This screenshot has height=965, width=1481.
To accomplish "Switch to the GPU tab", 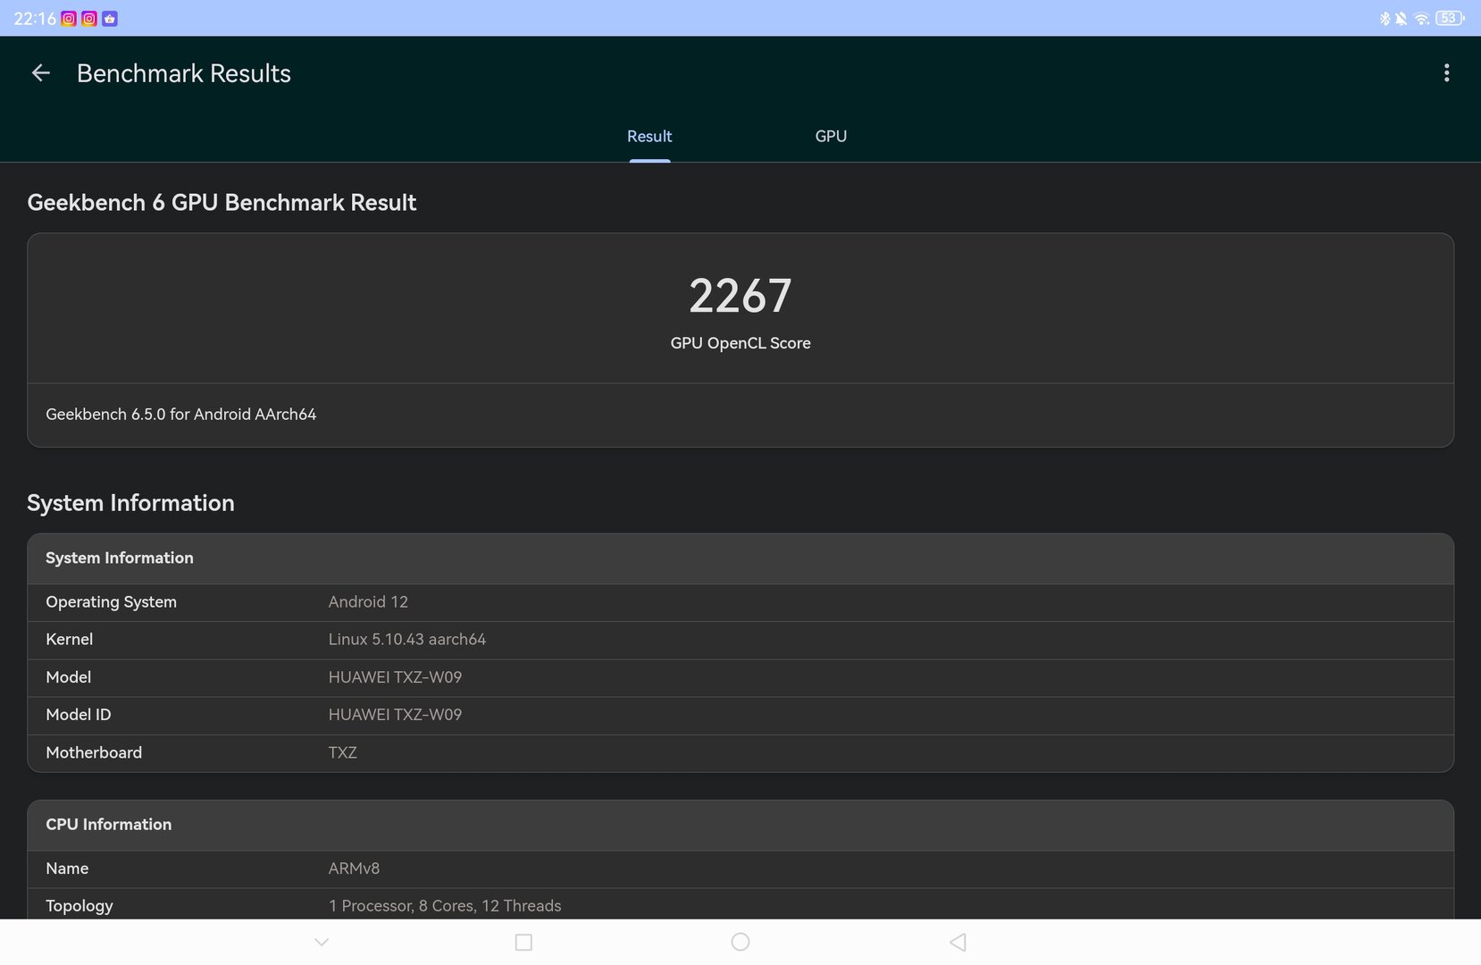I will click(831, 137).
